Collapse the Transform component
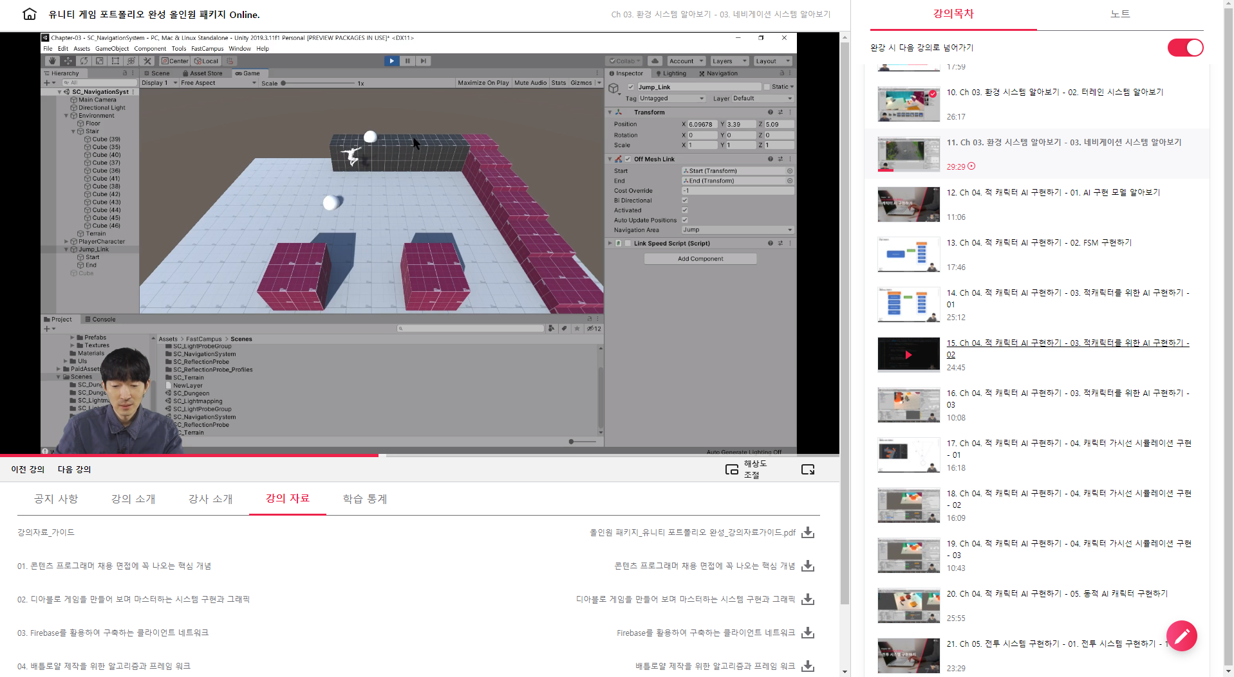1234x677 pixels. pos(610,112)
